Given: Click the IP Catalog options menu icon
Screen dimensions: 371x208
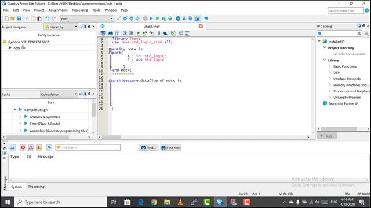Looking at the screenshot, I should [366, 34].
